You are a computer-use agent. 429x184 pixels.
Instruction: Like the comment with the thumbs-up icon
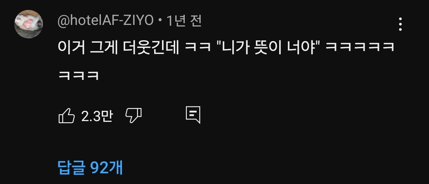click(66, 116)
